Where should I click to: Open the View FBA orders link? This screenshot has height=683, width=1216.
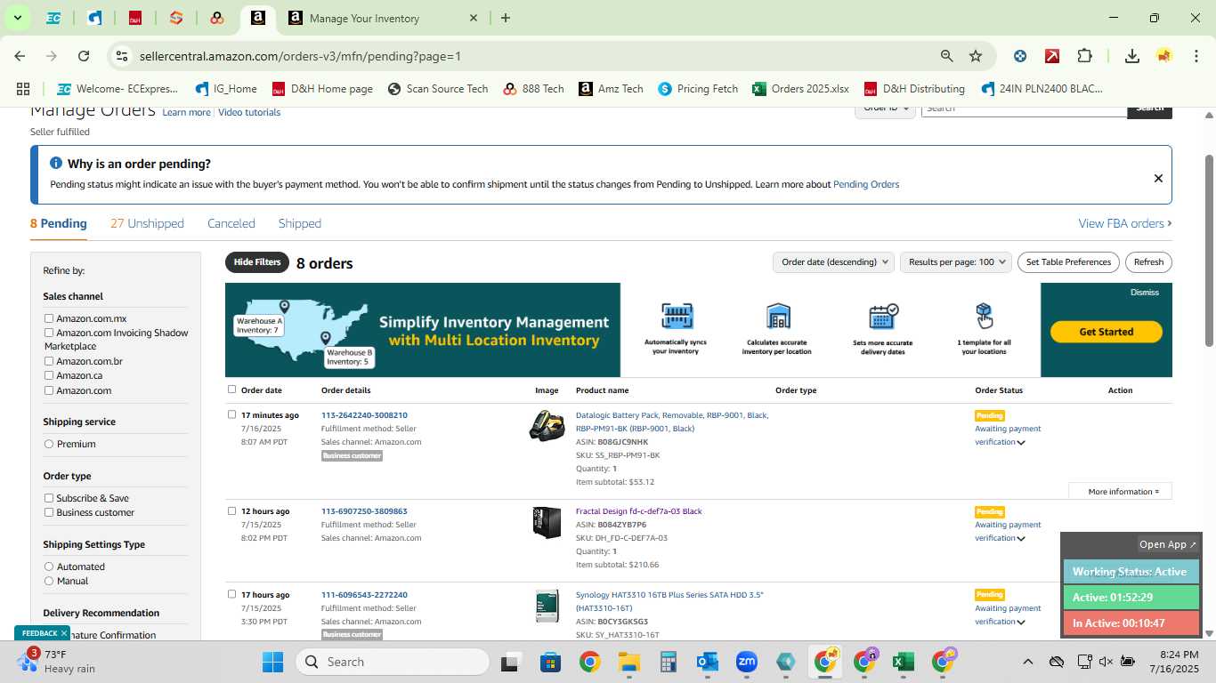coord(1125,223)
